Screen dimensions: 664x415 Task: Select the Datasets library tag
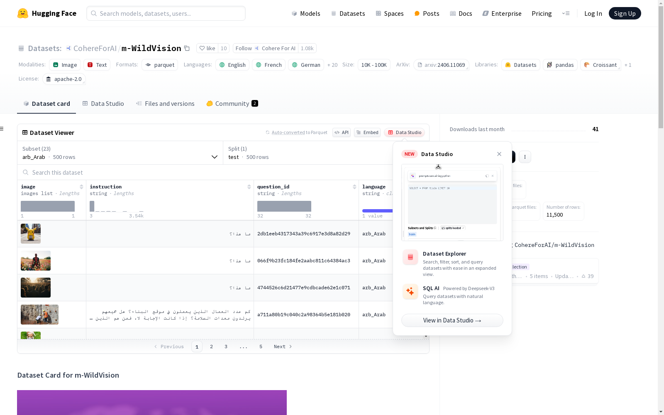[521, 65]
